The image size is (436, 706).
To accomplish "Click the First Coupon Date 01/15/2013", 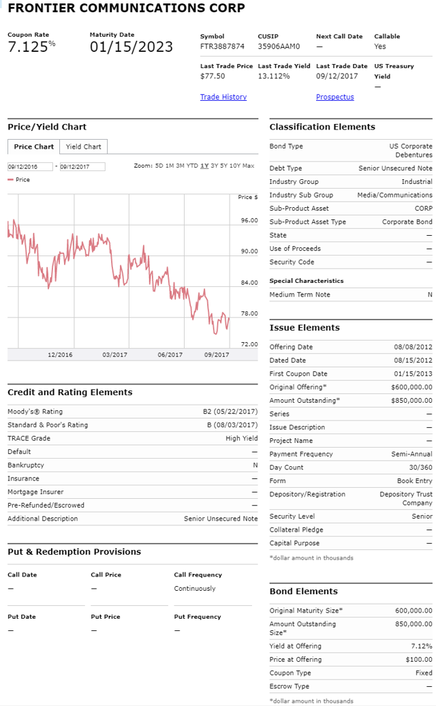I will [413, 373].
